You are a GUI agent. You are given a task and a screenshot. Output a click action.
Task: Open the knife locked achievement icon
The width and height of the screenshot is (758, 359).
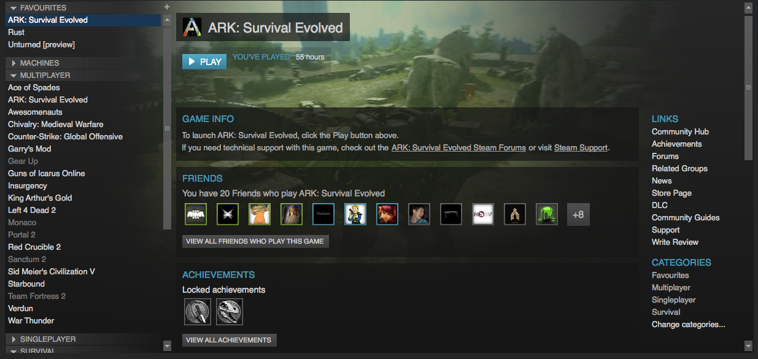[198, 312]
